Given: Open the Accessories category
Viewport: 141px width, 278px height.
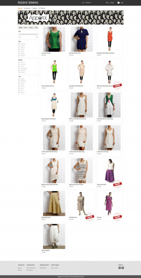Looking at the screenshot, I should coord(27,8).
